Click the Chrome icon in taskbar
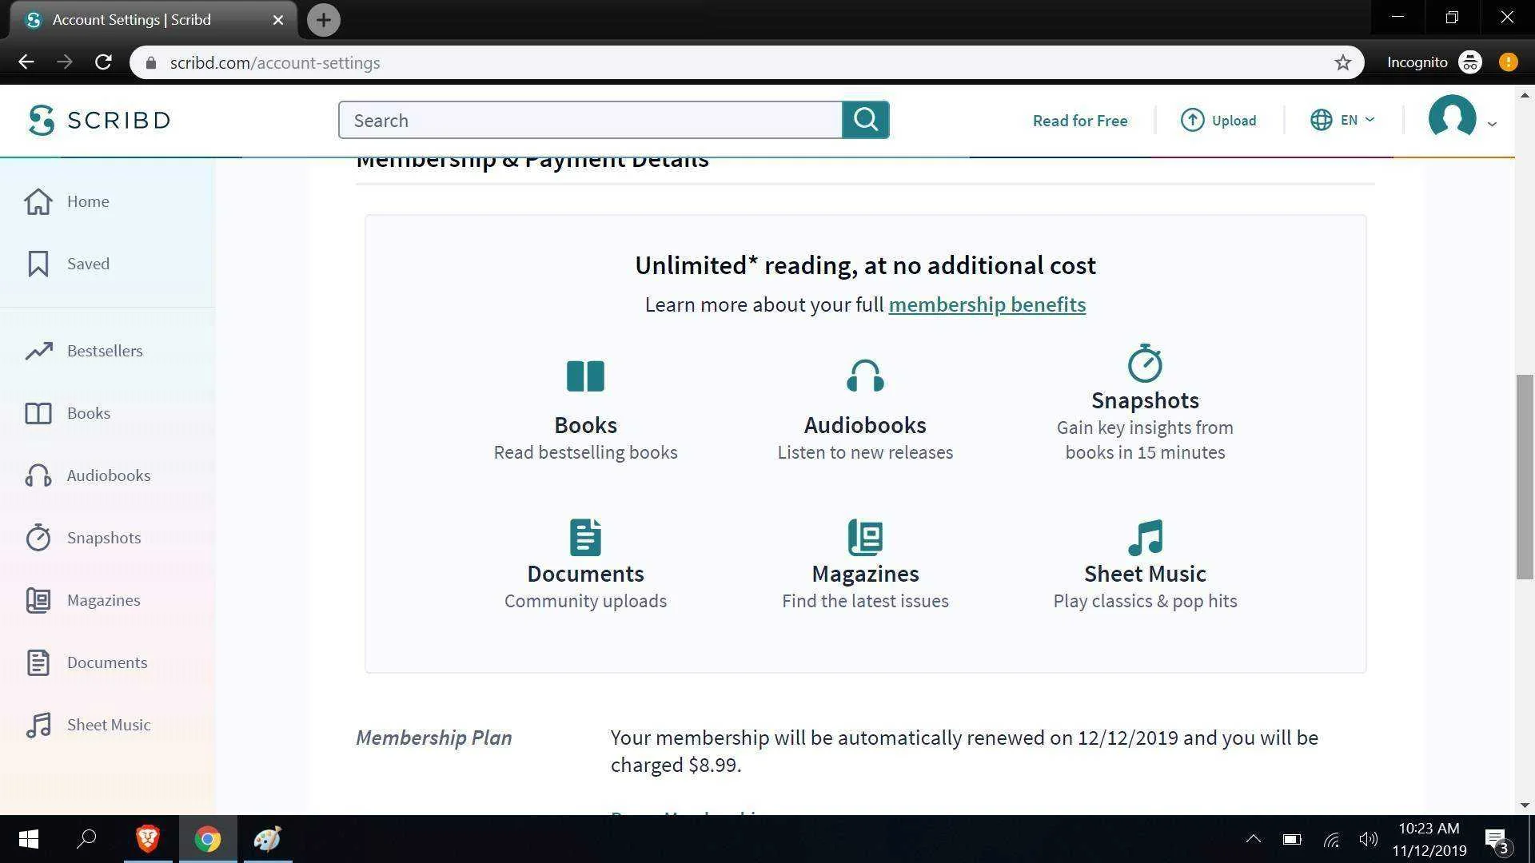1535x863 pixels. [x=208, y=839]
